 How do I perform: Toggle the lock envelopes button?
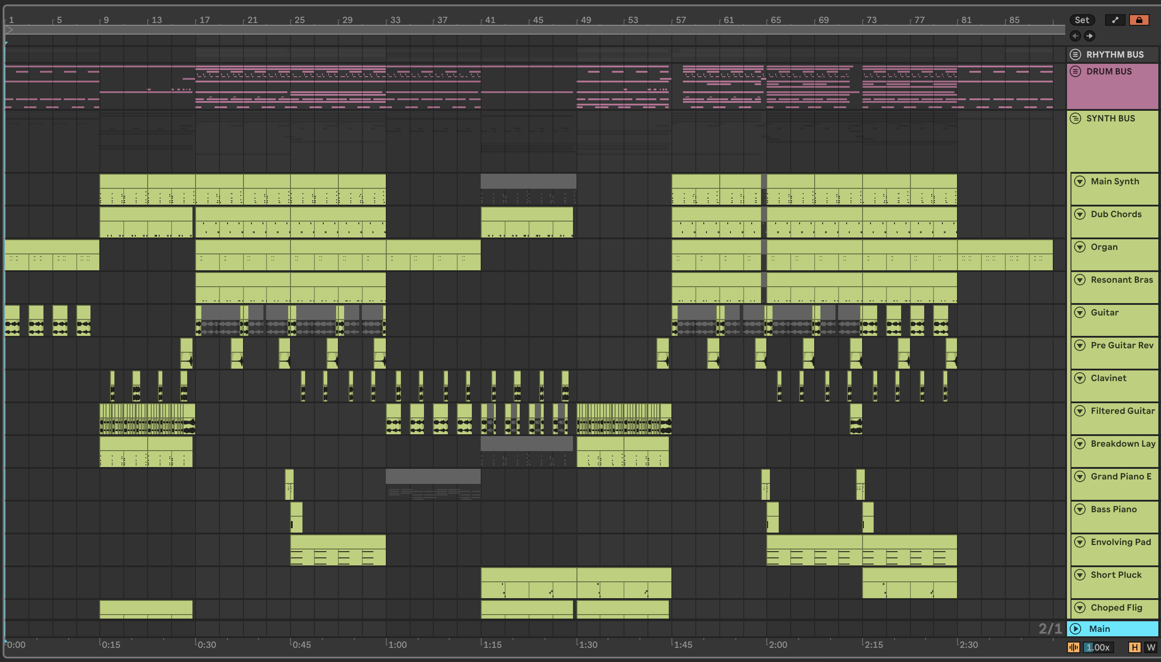point(1139,20)
